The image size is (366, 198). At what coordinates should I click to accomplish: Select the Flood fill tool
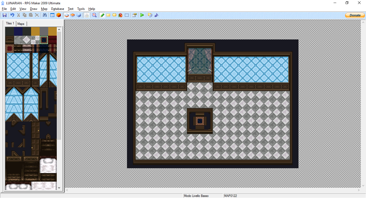[x=121, y=15]
